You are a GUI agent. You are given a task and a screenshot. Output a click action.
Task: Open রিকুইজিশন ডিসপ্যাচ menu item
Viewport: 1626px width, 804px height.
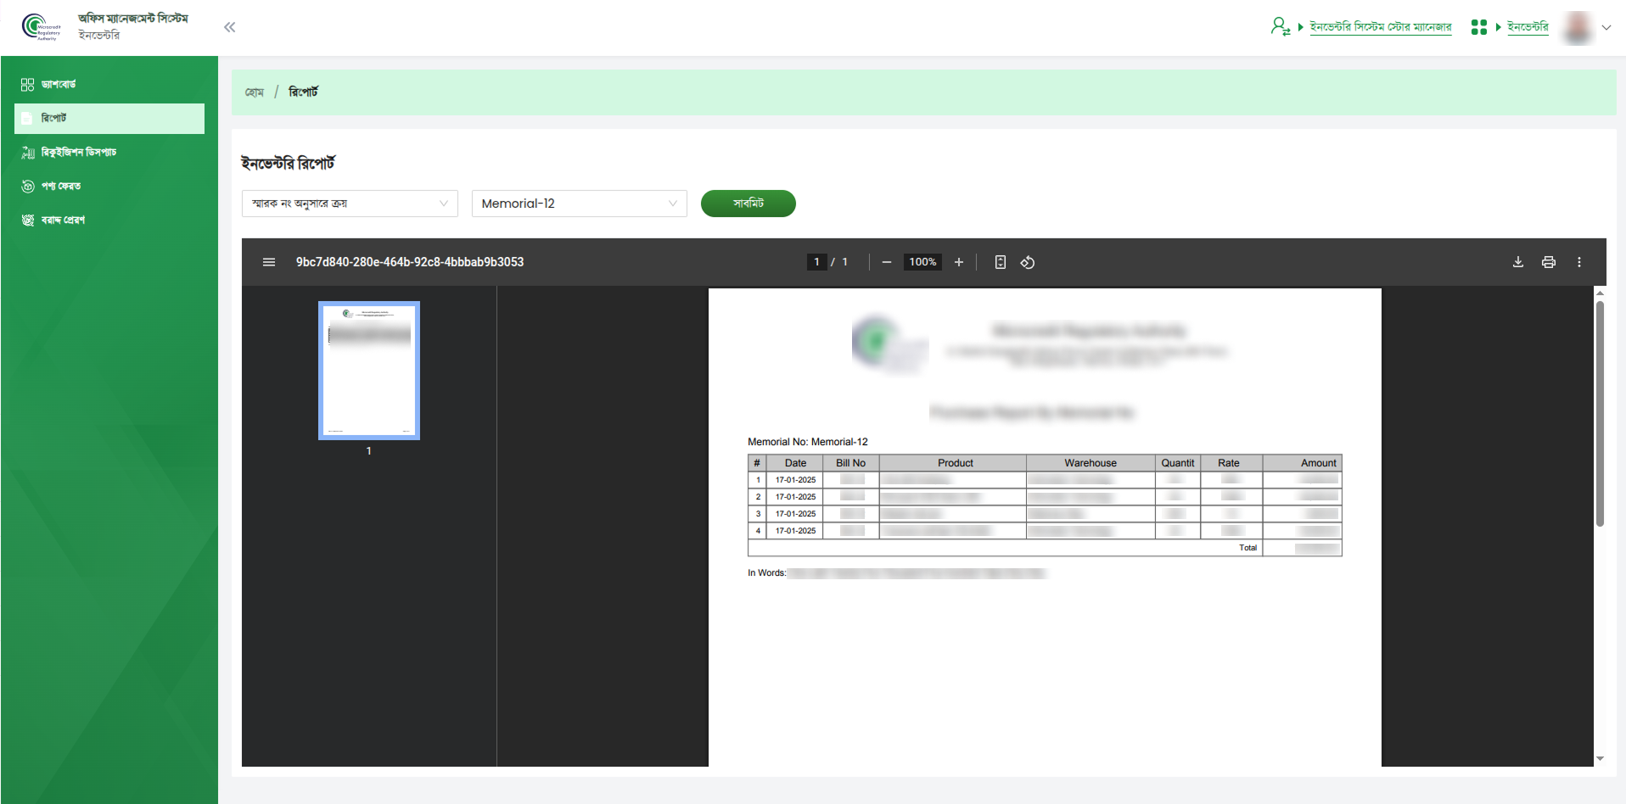pos(78,152)
